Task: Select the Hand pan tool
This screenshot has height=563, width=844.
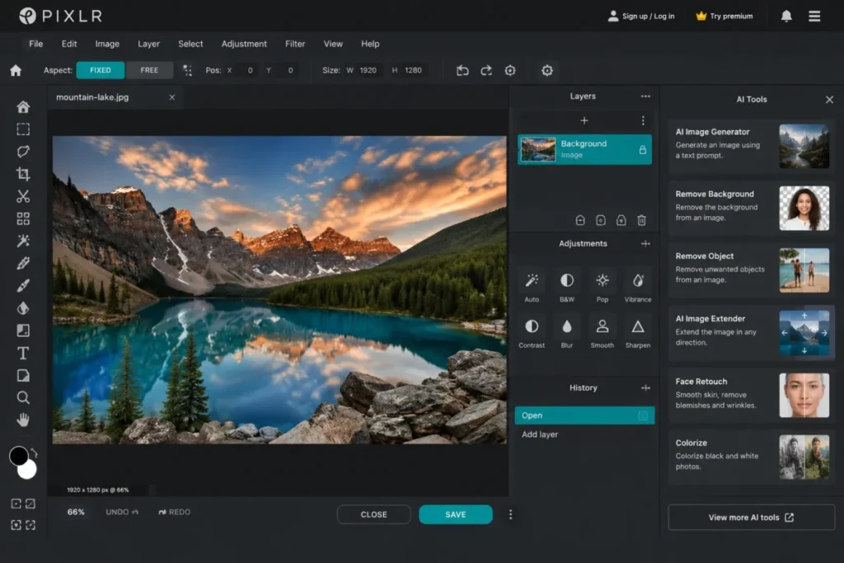Action: [x=23, y=420]
